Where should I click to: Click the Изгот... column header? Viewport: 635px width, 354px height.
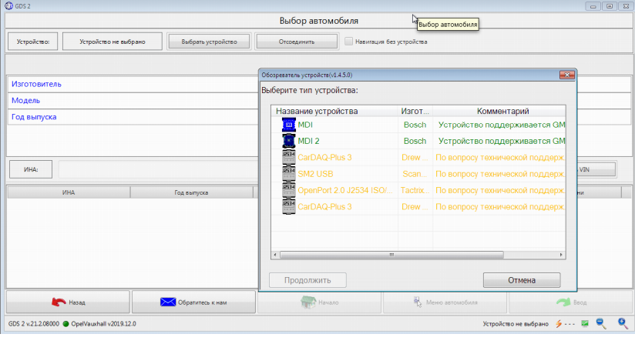[415, 111]
